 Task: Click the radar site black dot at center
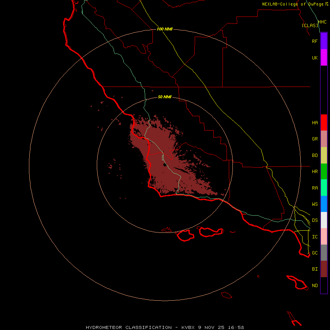[x=165, y=165]
